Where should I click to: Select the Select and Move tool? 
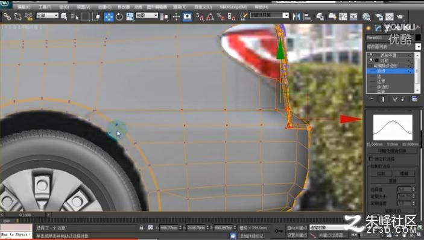coord(109,17)
